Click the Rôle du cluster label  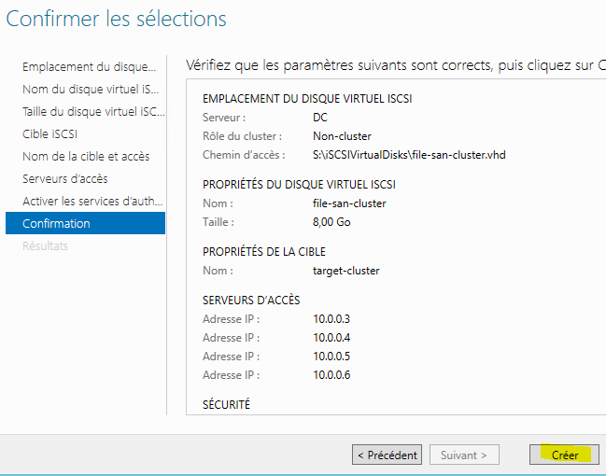(243, 136)
